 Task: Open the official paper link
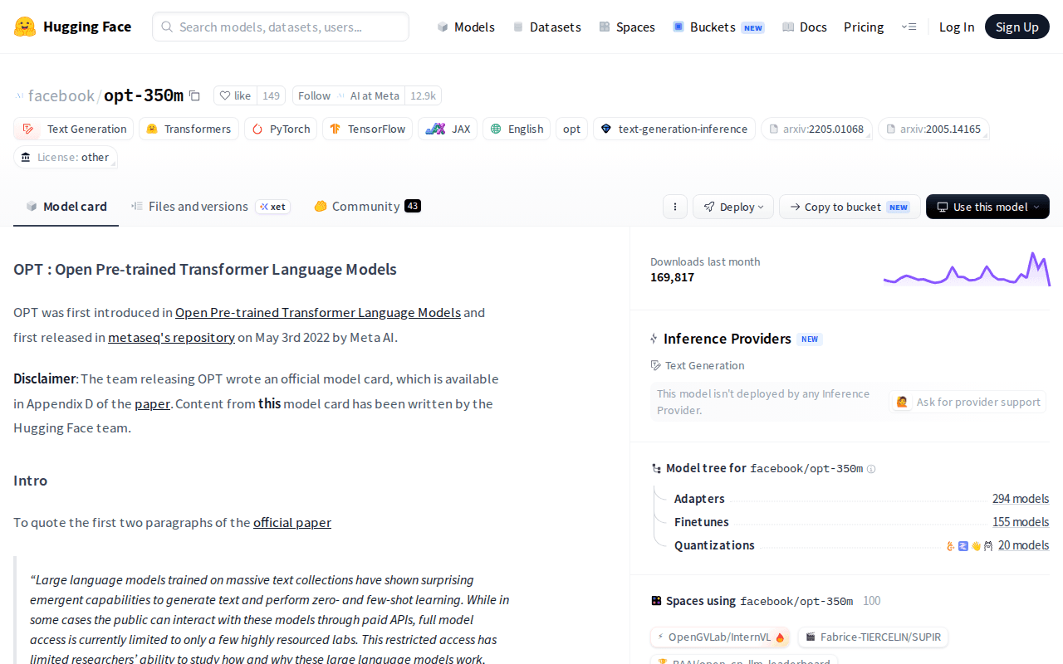pos(292,523)
